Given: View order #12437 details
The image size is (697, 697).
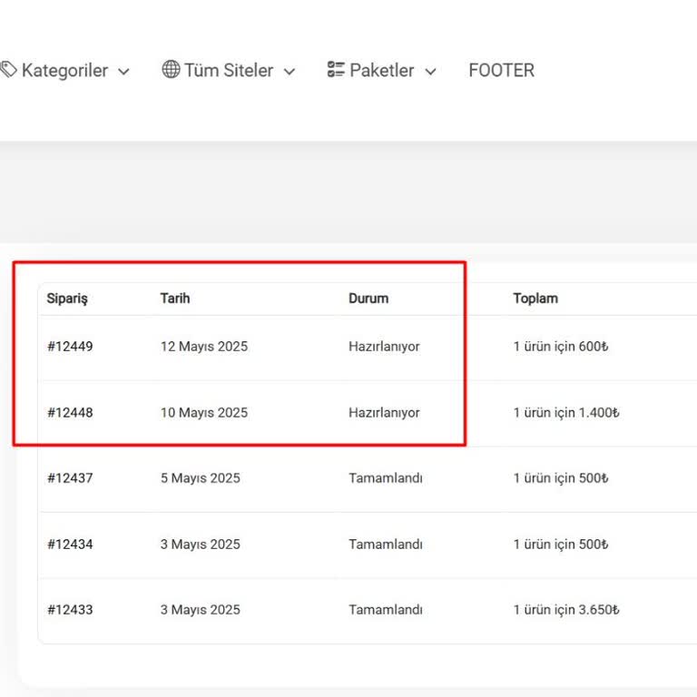Looking at the screenshot, I should (x=70, y=478).
